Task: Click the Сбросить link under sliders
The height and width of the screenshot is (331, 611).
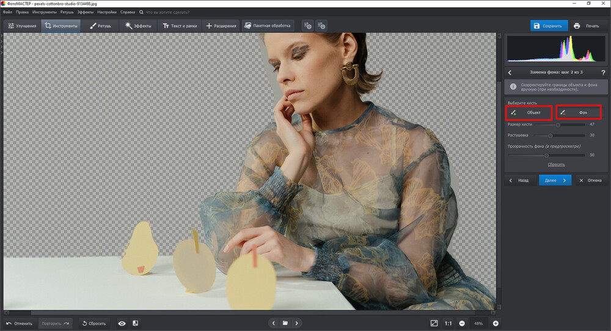Action: point(555,164)
